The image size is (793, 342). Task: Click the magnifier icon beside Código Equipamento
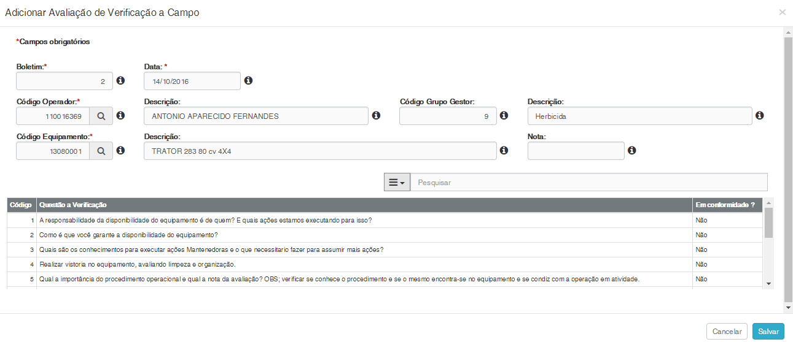click(x=101, y=151)
